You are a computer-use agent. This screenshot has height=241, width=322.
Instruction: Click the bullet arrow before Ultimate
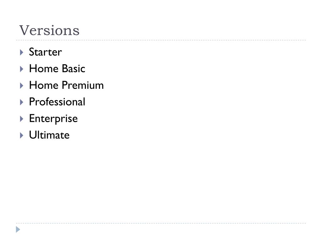[21, 135]
